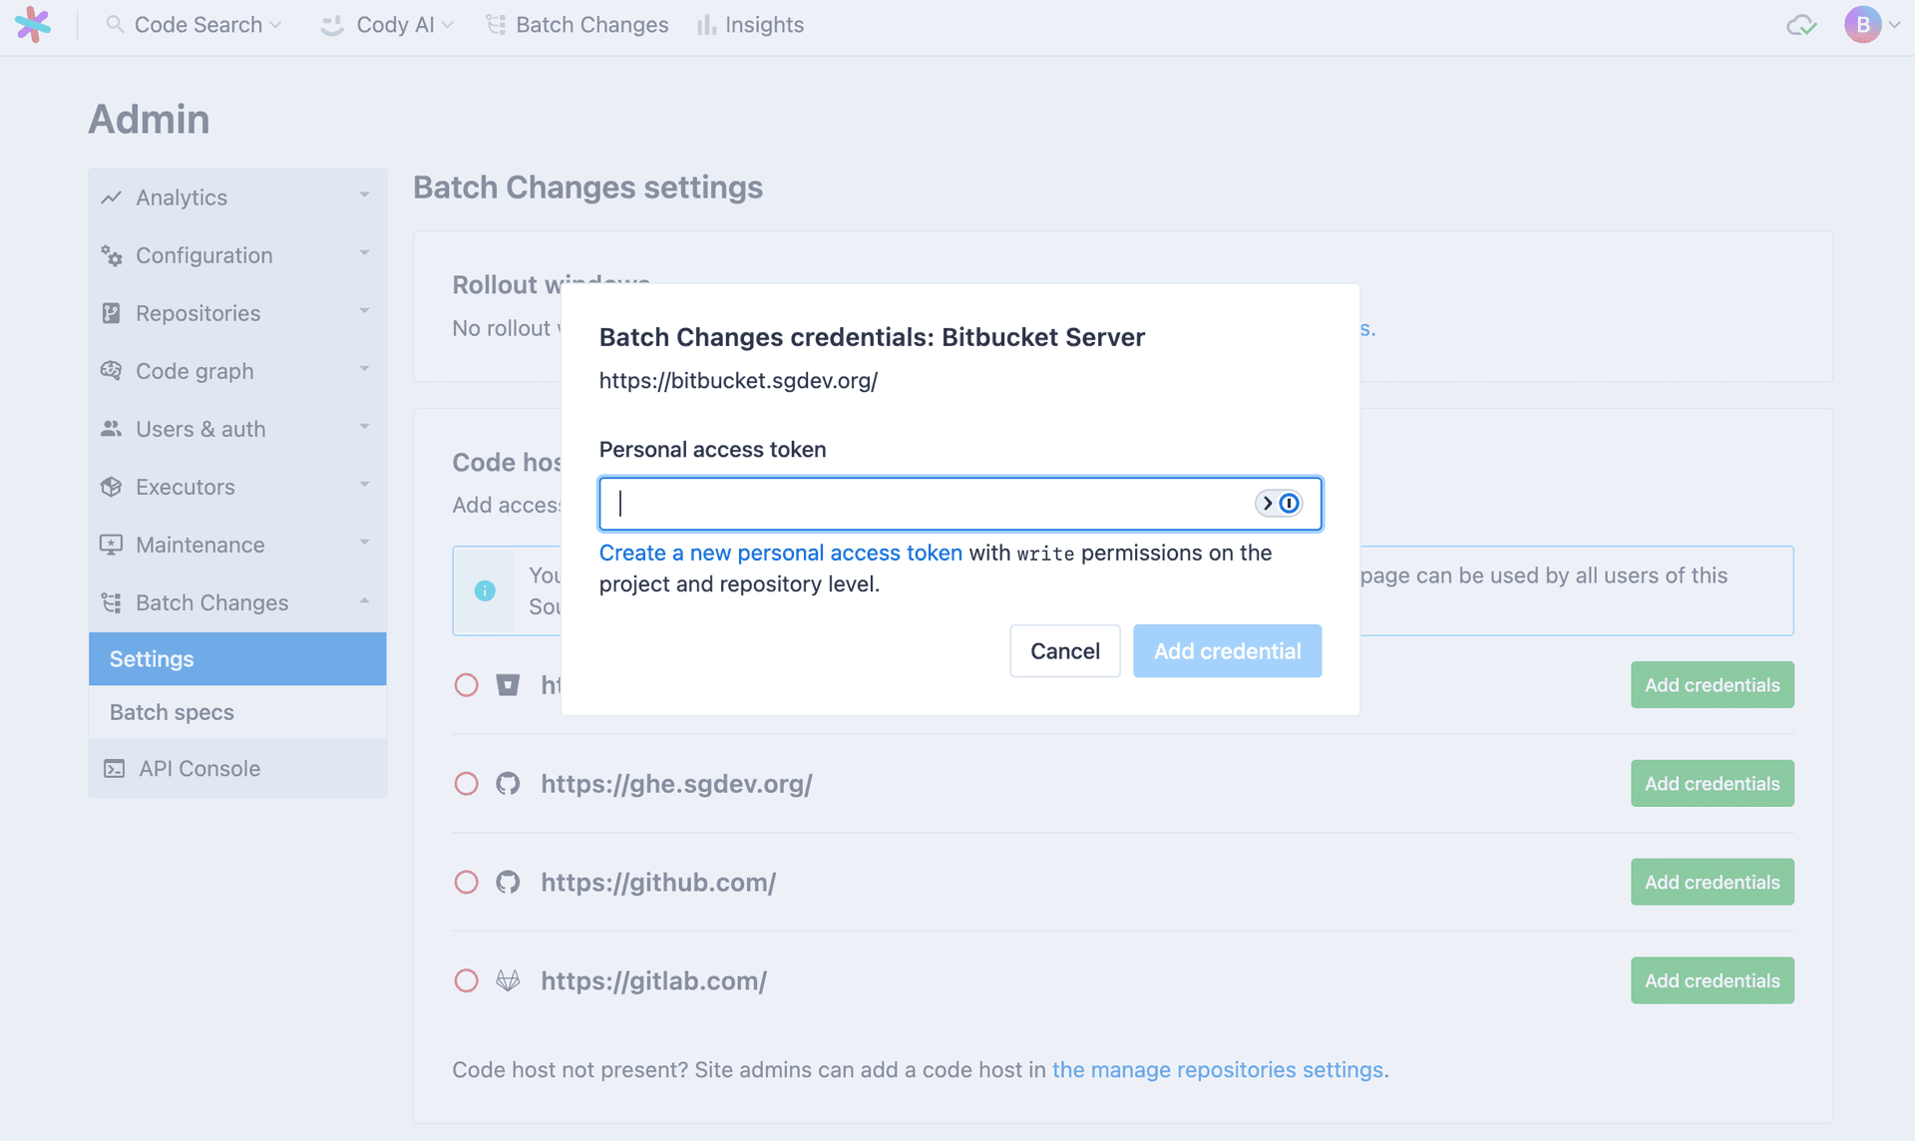Click the Sourcegraph logo icon
Image resolution: width=1915 pixels, height=1141 pixels.
(x=33, y=25)
